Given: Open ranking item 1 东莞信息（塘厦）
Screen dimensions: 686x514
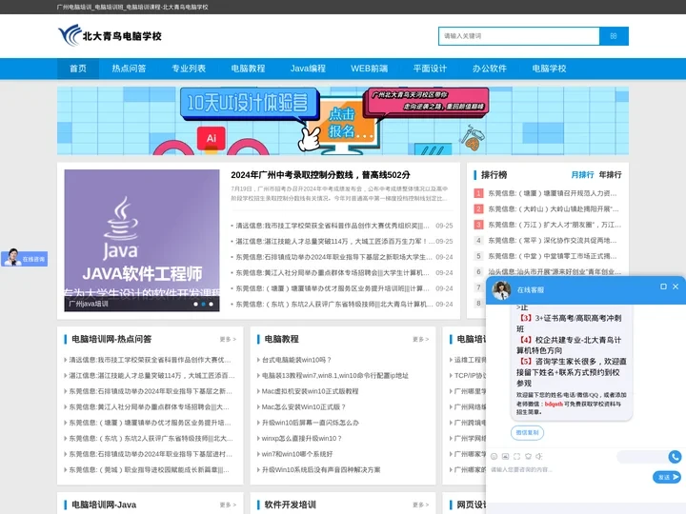Looking at the screenshot, I should [552, 193].
